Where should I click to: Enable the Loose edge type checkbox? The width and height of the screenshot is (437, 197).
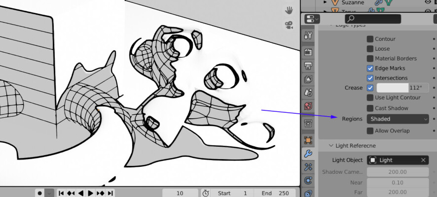[370, 49]
